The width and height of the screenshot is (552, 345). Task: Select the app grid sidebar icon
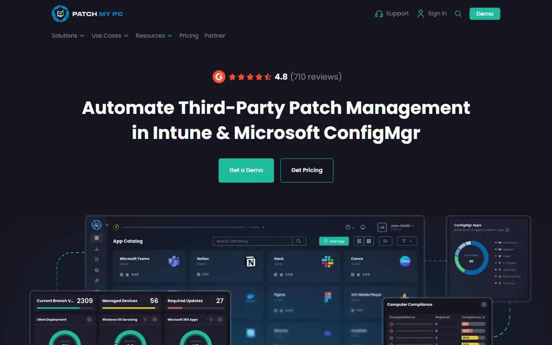click(x=96, y=238)
